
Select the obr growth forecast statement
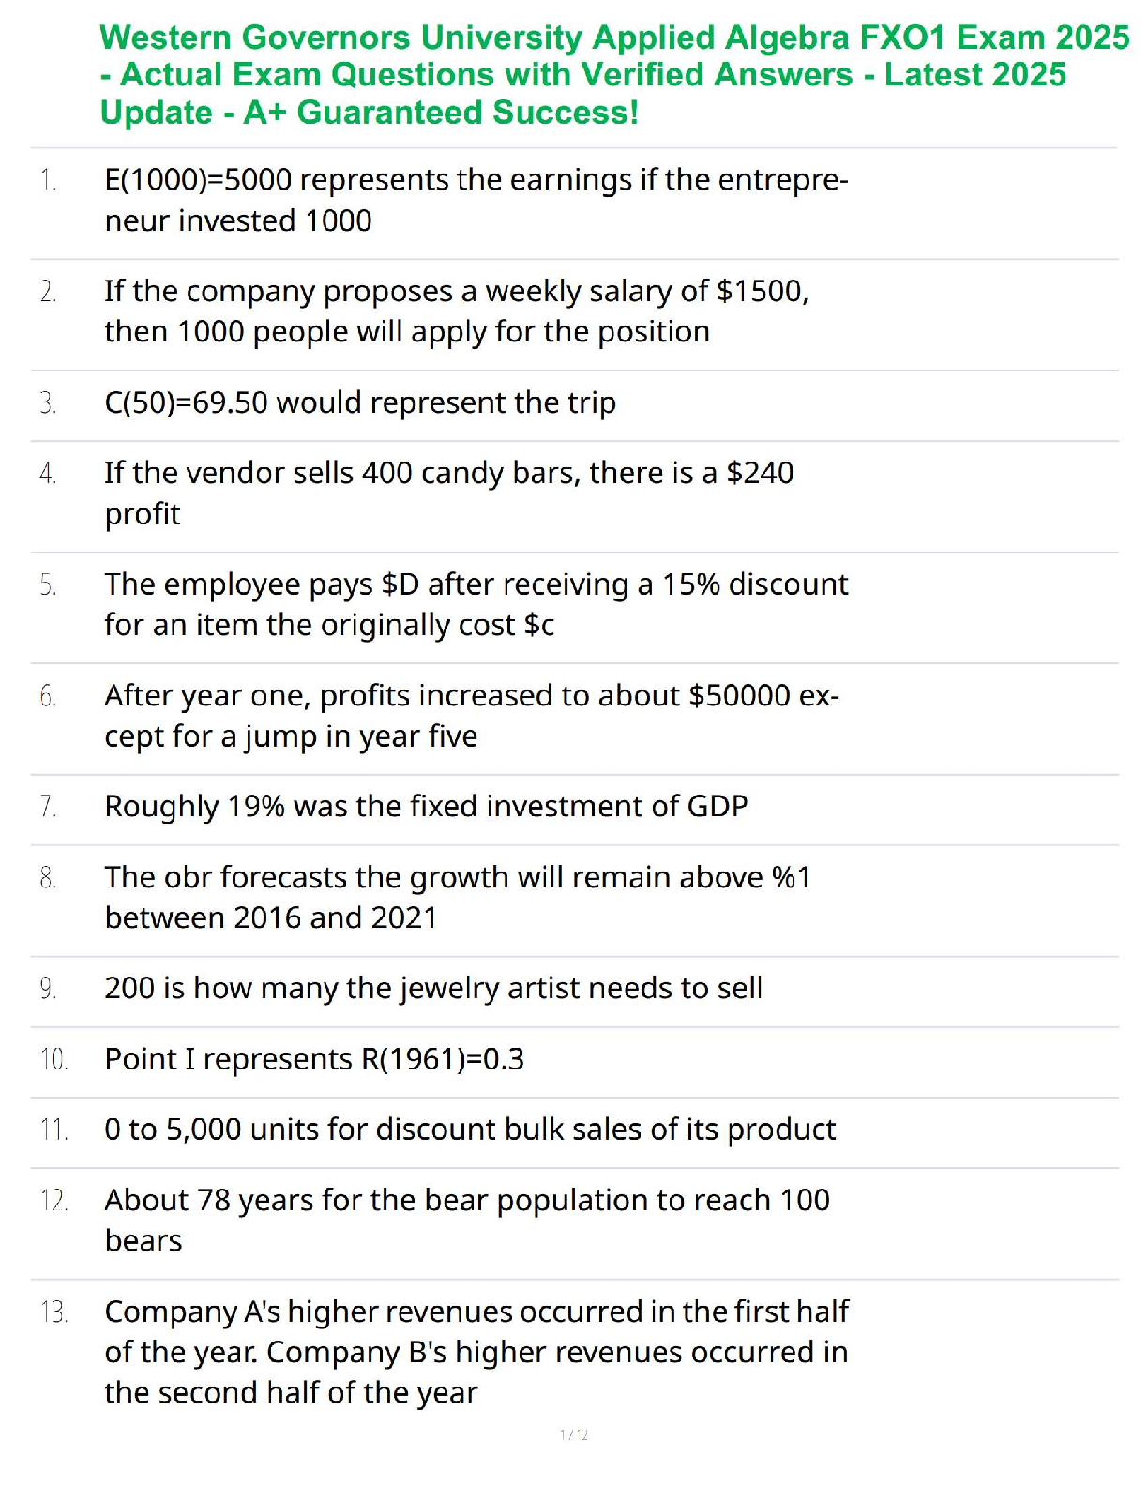click(457, 898)
